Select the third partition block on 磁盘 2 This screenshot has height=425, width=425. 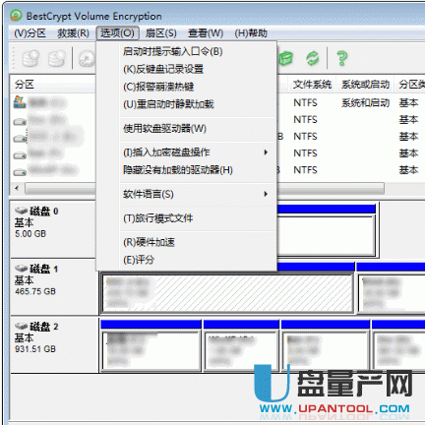tap(326, 350)
